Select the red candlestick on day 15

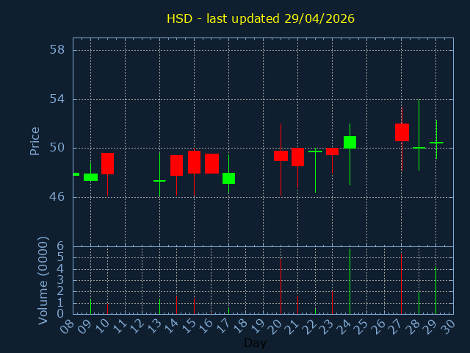click(x=194, y=162)
